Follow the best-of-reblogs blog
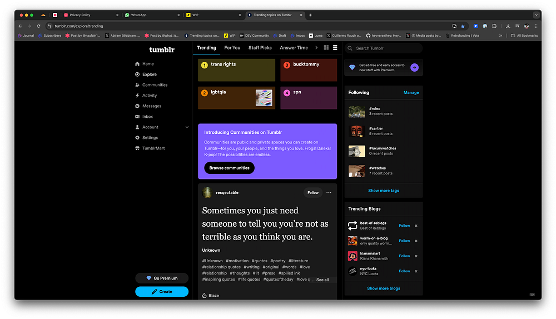This screenshot has height=319, width=556. [404, 226]
